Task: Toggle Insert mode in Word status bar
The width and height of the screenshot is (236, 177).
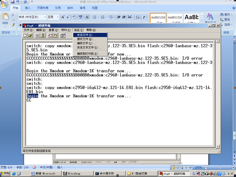Action: 60,168
